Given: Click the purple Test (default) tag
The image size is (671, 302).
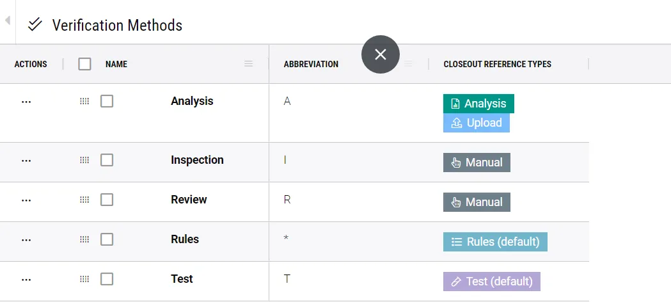Looking at the screenshot, I should coord(491,282).
